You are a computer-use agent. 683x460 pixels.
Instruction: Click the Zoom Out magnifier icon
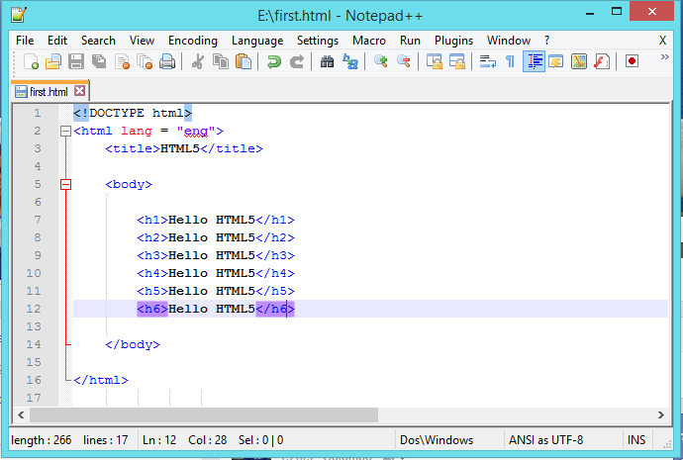click(404, 61)
